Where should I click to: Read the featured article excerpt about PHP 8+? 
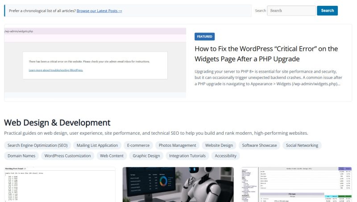pyautogui.click(x=269, y=78)
